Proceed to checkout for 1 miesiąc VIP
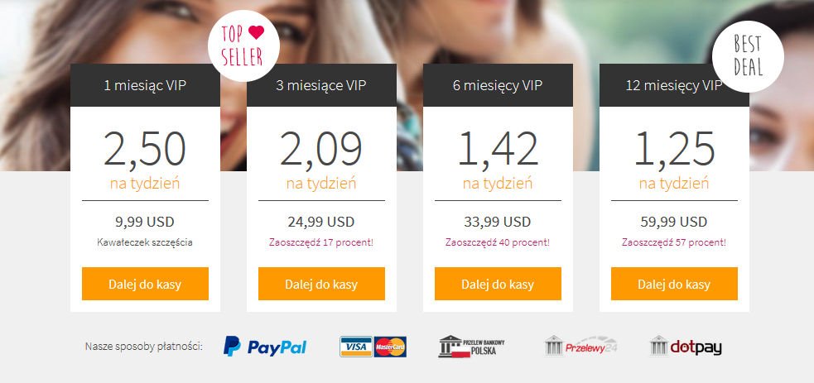The width and height of the screenshot is (814, 383). point(146,284)
